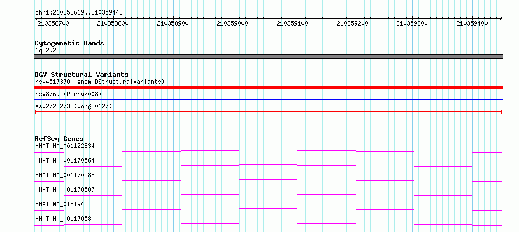Select the HHAT|NM_001170580 transcript label
The width and height of the screenshot is (519, 232).
click(x=65, y=219)
